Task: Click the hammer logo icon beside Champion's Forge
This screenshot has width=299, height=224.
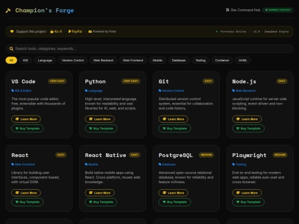Action: point(8,11)
